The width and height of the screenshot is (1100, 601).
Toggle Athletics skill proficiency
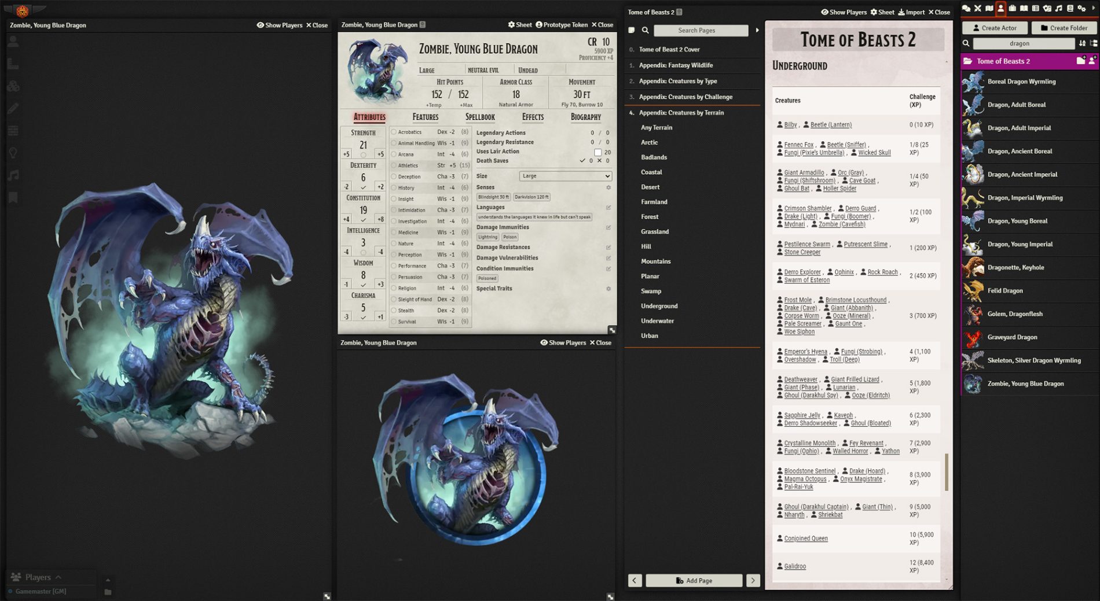[x=394, y=165]
